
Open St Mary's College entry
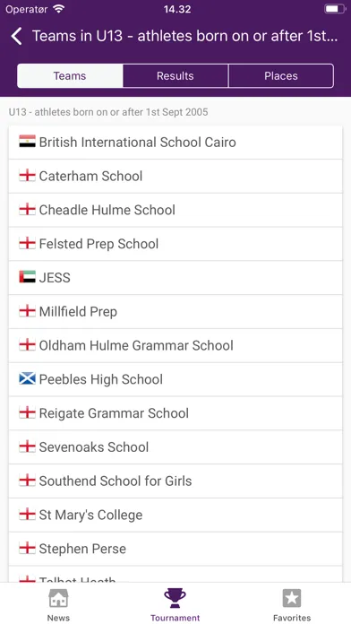(175, 515)
